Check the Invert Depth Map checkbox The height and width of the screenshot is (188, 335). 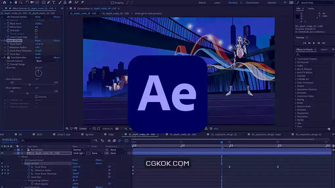(36, 37)
